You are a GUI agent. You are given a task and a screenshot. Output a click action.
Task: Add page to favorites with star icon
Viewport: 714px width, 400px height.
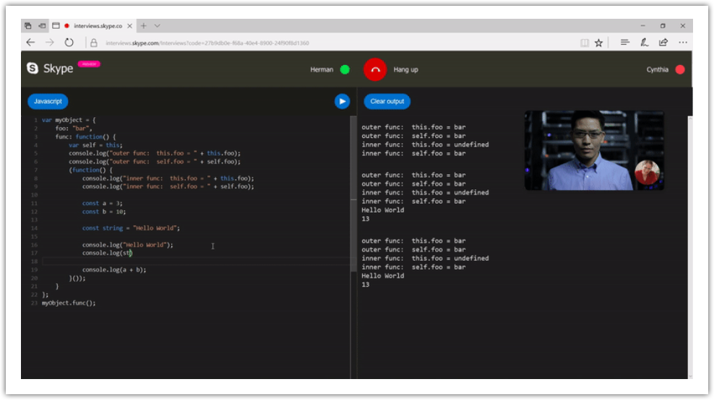point(598,43)
